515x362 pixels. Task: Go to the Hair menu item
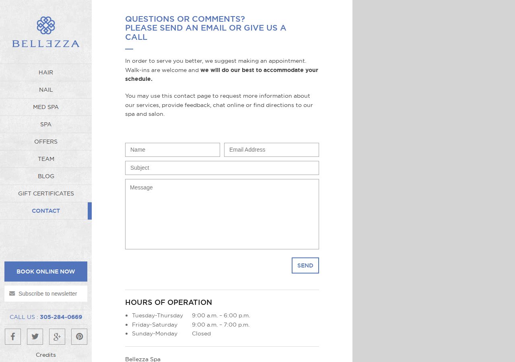(46, 72)
